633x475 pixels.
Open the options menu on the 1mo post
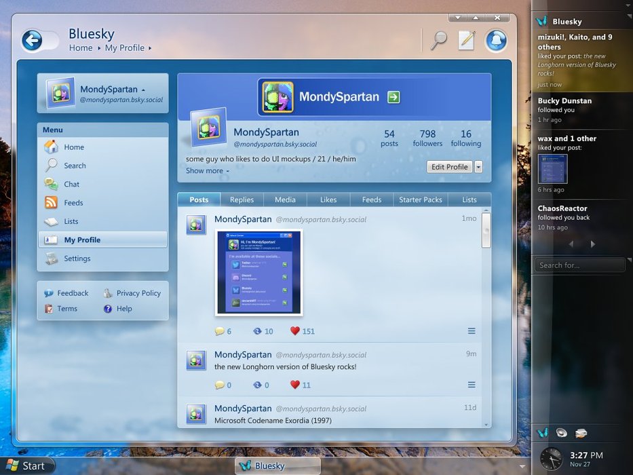(472, 331)
